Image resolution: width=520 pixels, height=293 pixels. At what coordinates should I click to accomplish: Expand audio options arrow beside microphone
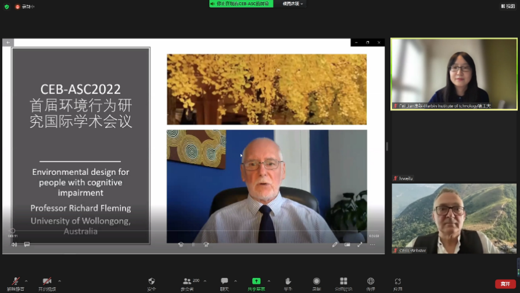click(26, 281)
